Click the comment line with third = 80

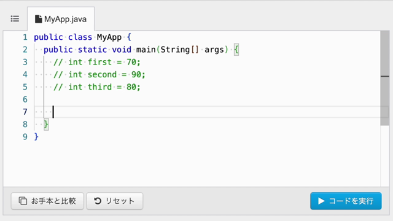tap(97, 87)
